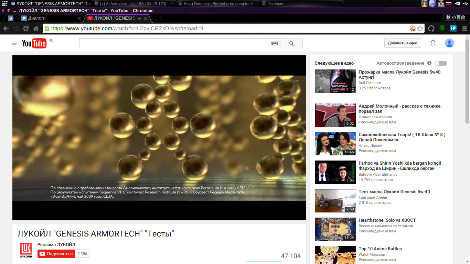Click the Добавить видео upload button

pyautogui.click(x=403, y=43)
